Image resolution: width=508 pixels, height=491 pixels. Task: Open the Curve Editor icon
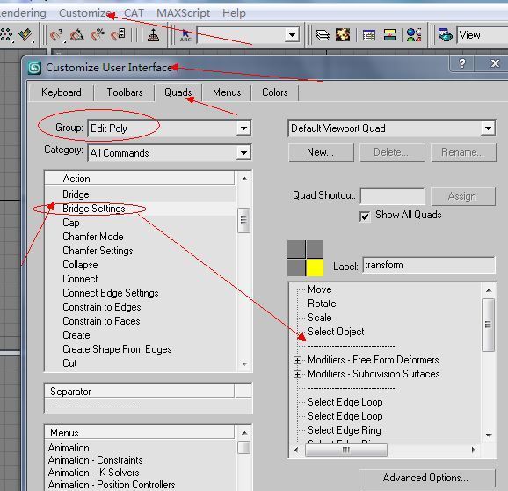(x=369, y=35)
